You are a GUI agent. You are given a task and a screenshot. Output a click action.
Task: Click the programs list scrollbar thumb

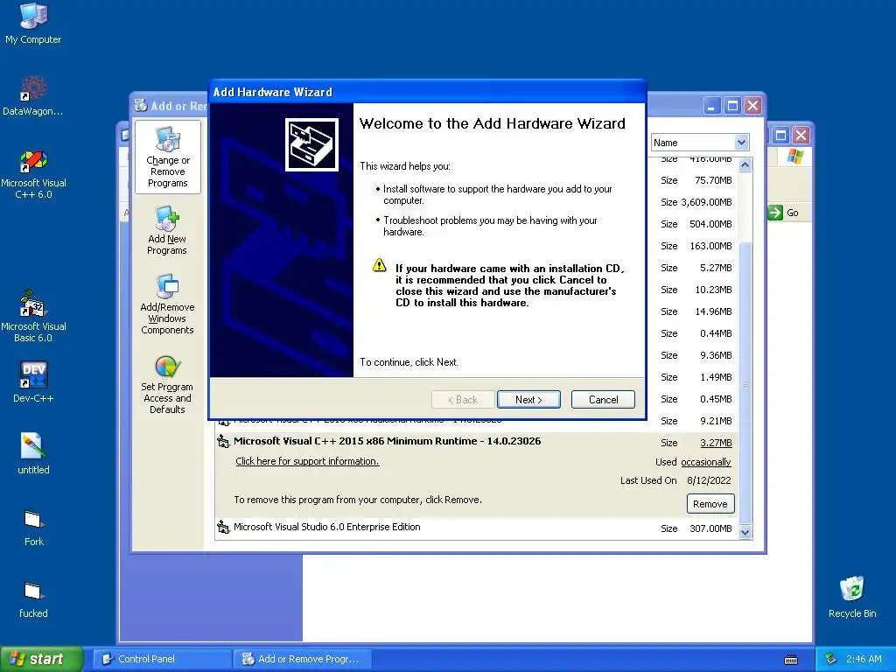pos(745,381)
